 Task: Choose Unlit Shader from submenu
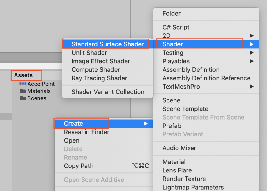[x=89, y=53]
